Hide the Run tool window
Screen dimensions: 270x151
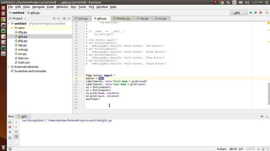(267, 117)
